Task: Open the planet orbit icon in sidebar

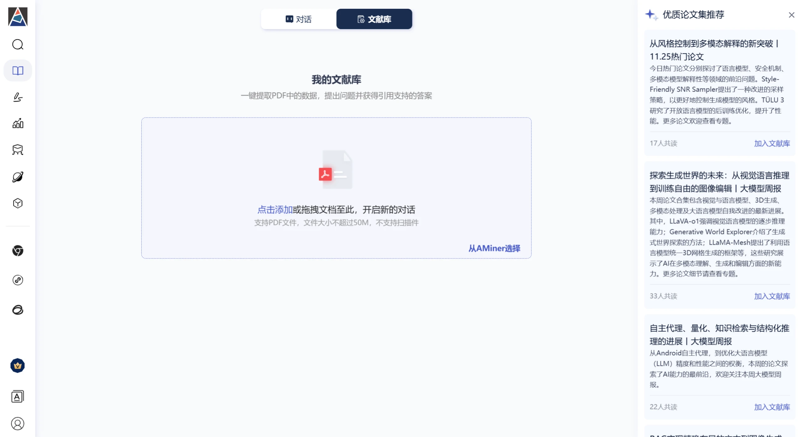Action: coord(18,177)
